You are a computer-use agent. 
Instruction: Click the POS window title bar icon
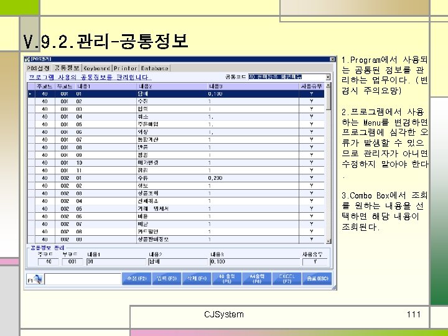pyautogui.click(x=27, y=59)
